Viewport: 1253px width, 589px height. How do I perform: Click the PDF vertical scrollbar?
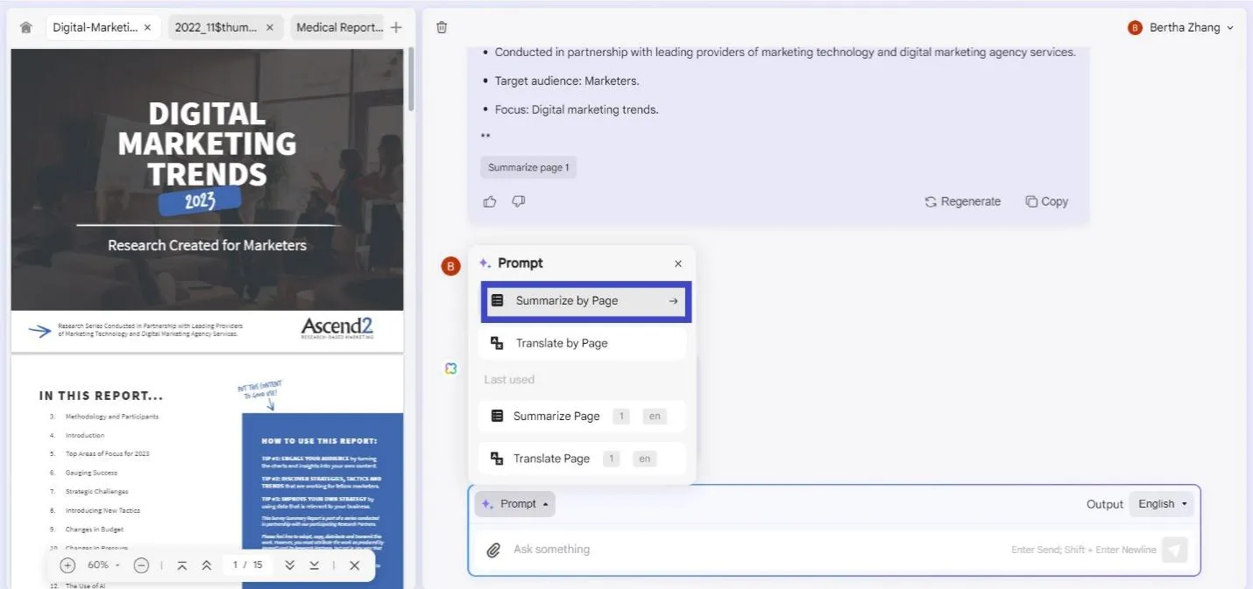pyautogui.click(x=411, y=79)
